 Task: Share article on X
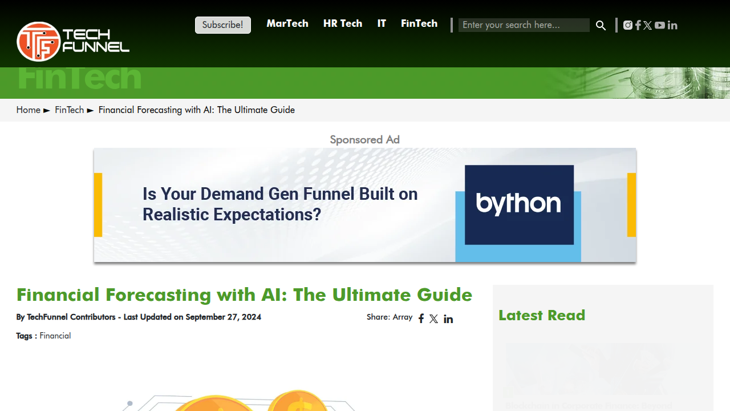(x=434, y=319)
